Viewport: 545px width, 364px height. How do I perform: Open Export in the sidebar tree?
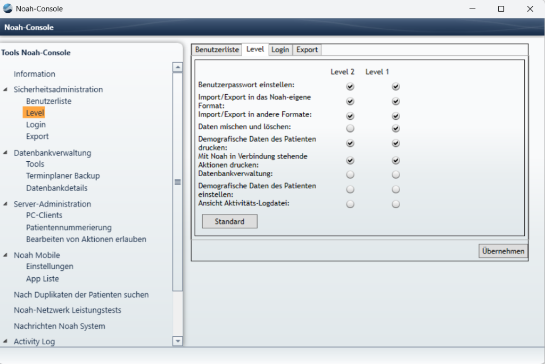coord(37,136)
